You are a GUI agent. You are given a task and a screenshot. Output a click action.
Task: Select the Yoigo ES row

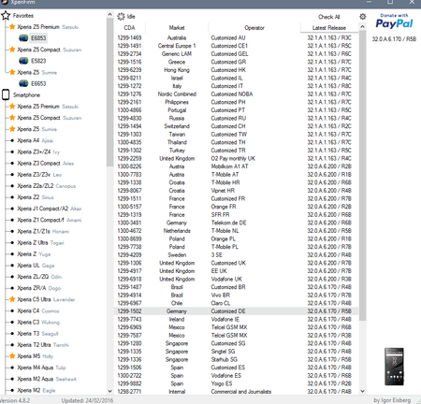click(x=237, y=383)
